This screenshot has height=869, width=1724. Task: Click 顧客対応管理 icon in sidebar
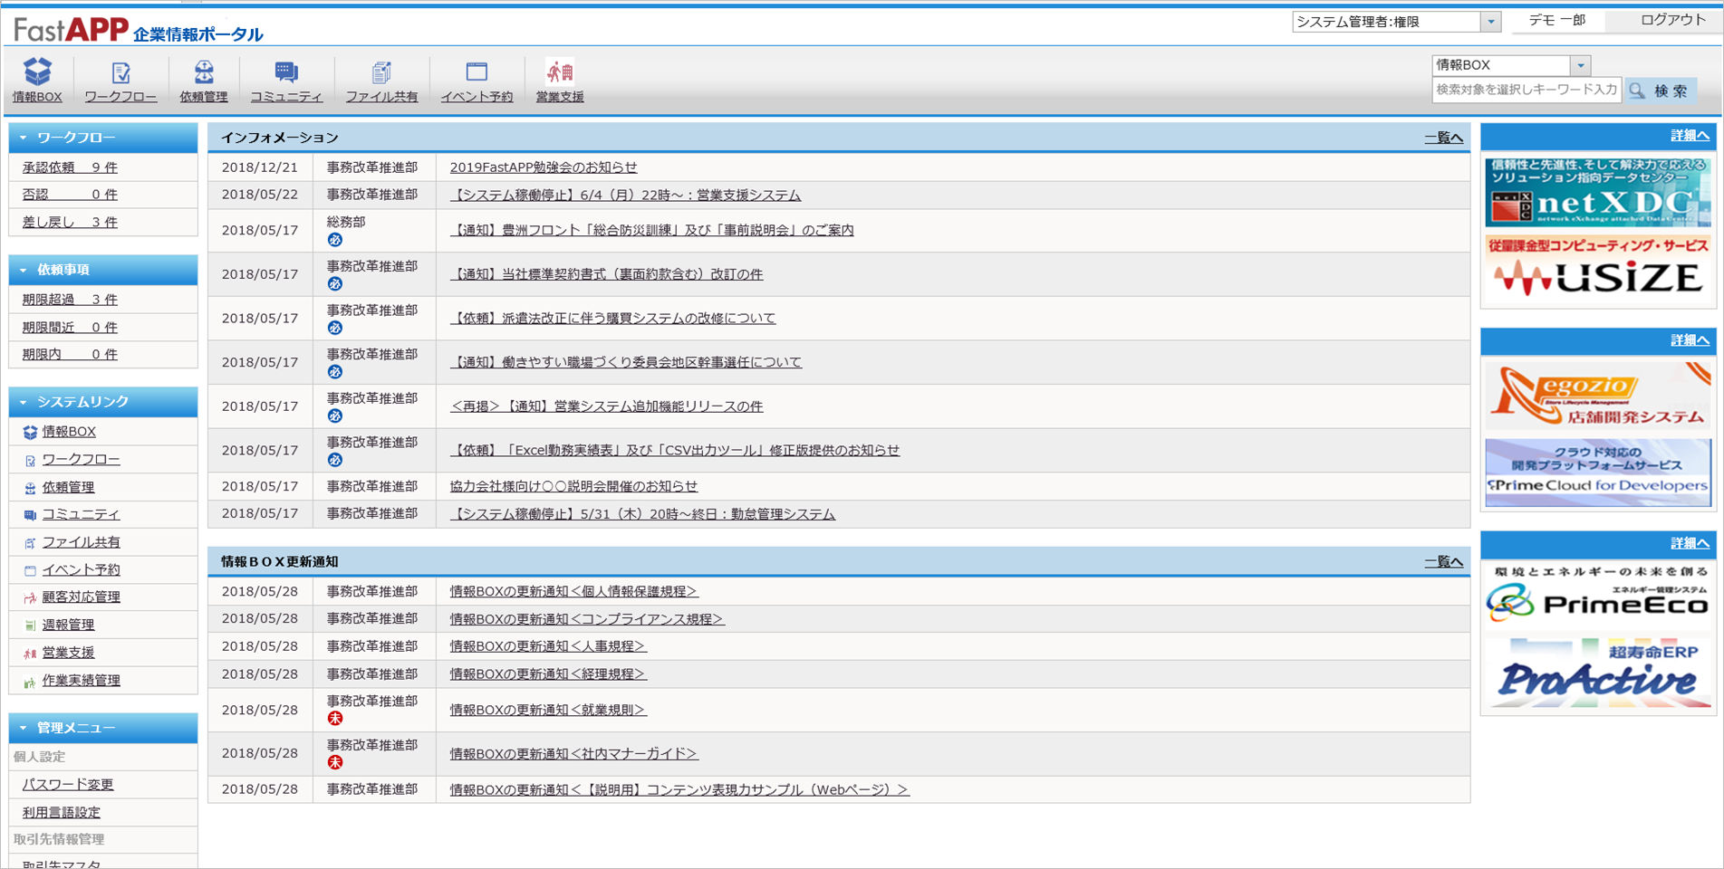click(x=30, y=597)
